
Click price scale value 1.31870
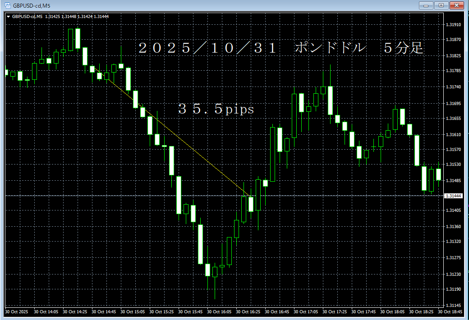[454, 40]
